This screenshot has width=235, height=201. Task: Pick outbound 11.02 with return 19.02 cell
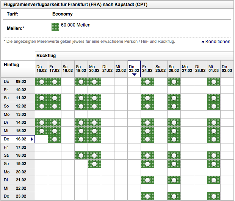tap(81, 98)
